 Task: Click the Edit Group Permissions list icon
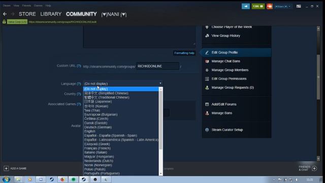[207, 79]
